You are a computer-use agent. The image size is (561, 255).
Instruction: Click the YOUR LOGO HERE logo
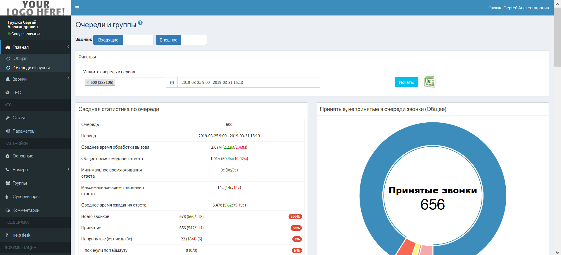35,8
